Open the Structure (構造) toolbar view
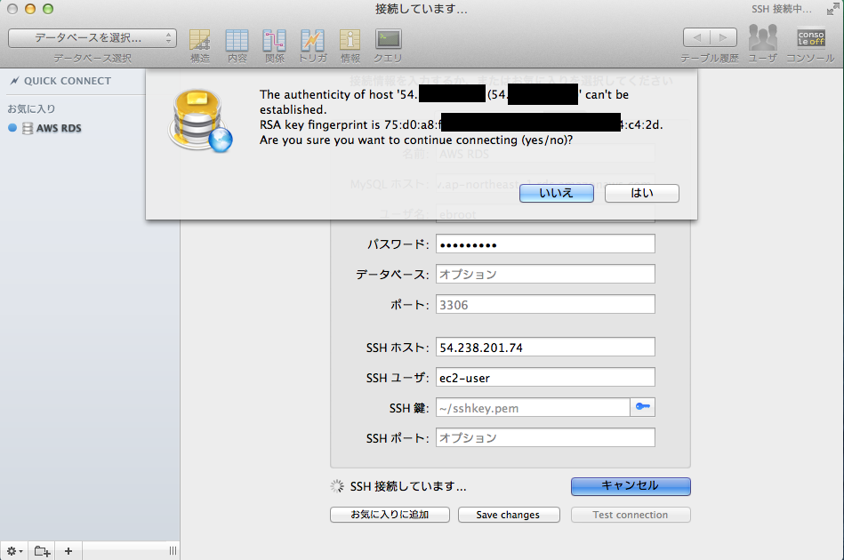This screenshot has height=560, width=844. [x=200, y=45]
